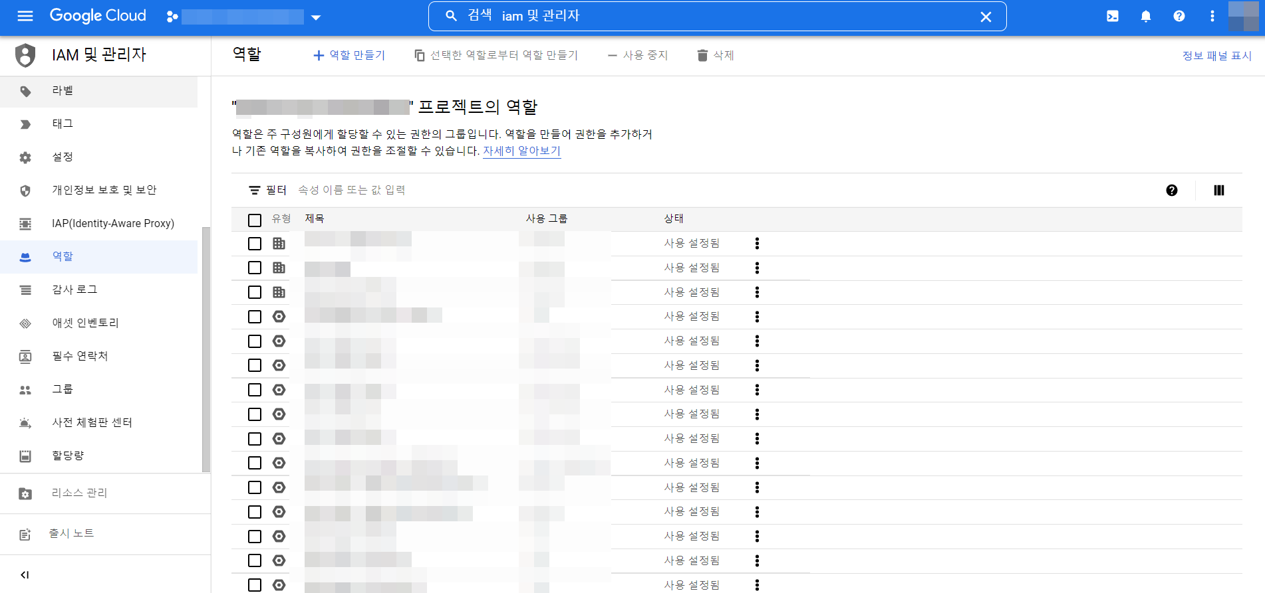Viewport: 1265px width, 593px height.
Task: Open the notifications bell
Action: pos(1145,17)
